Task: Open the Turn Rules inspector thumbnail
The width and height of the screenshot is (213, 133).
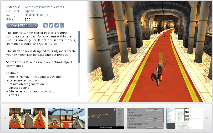Action: (x=145, y=118)
